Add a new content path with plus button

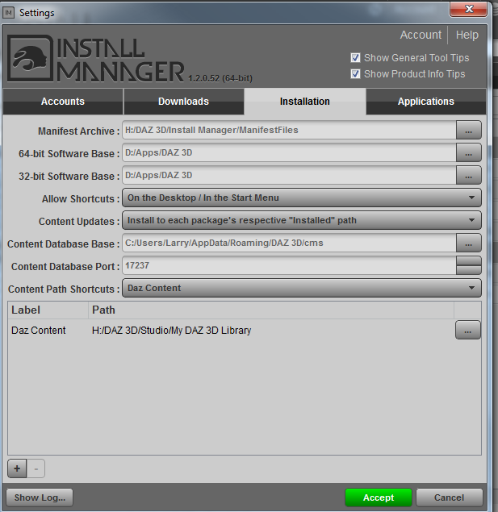point(17,468)
